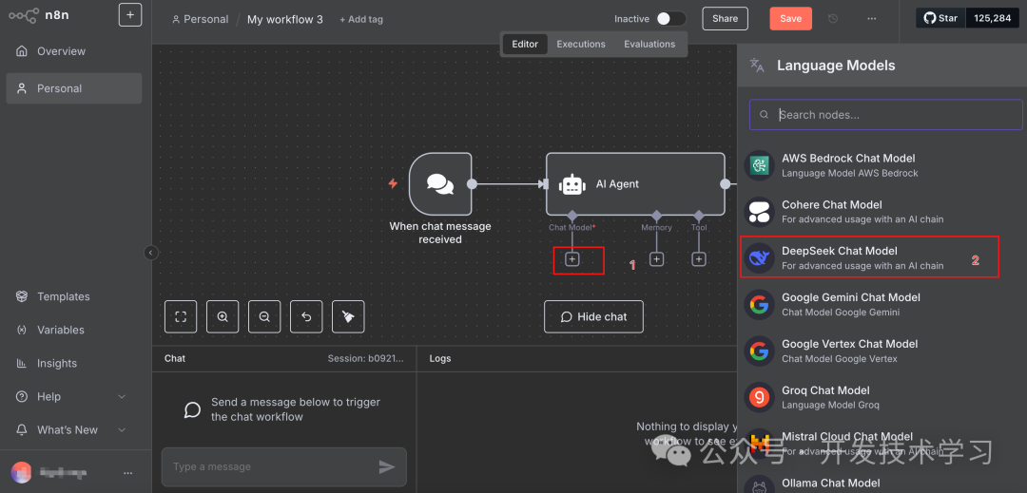The width and height of the screenshot is (1027, 493).
Task: Select AWS Bedrock Chat Model
Action: 882,164
